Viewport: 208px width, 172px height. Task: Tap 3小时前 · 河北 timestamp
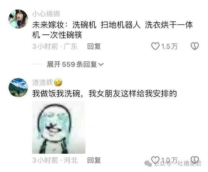[x=55, y=160]
